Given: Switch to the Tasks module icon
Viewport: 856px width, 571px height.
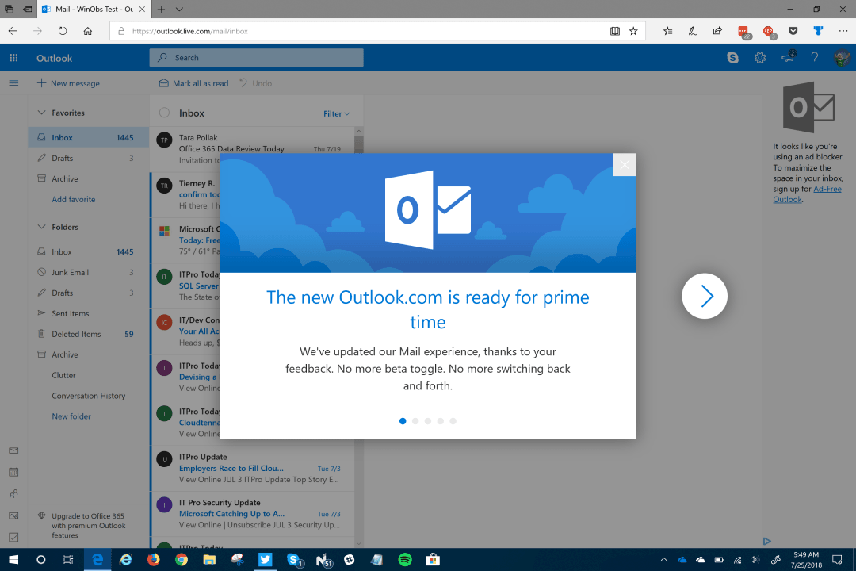Looking at the screenshot, I should click(13, 538).
